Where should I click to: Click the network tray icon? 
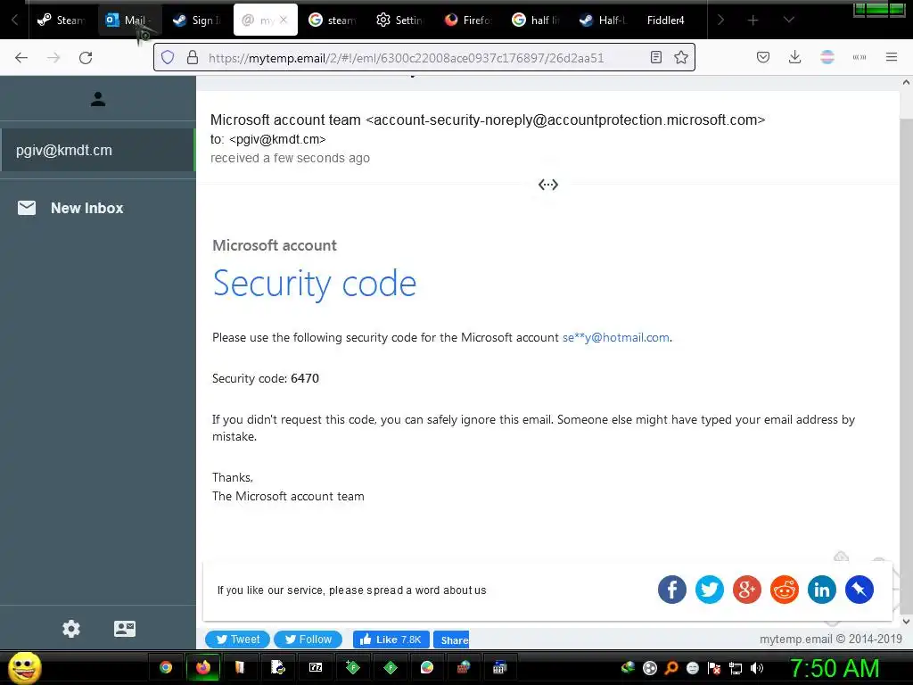(x=736, y=668)
